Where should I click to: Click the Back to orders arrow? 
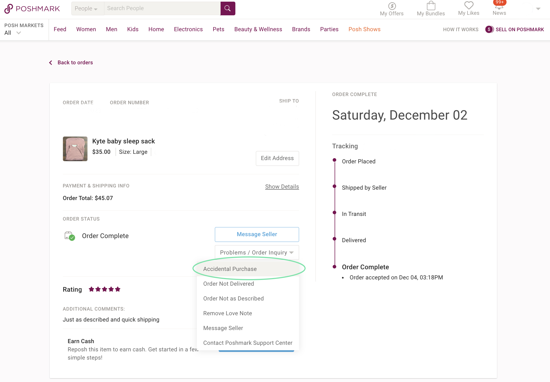51,63
